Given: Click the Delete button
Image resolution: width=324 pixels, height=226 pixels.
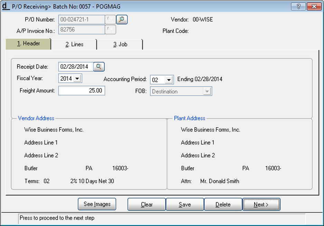Looking at the screenshot, I should [x=223, y=204].
